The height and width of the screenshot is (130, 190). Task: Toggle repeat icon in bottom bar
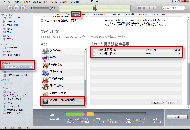tap(19, 128)
